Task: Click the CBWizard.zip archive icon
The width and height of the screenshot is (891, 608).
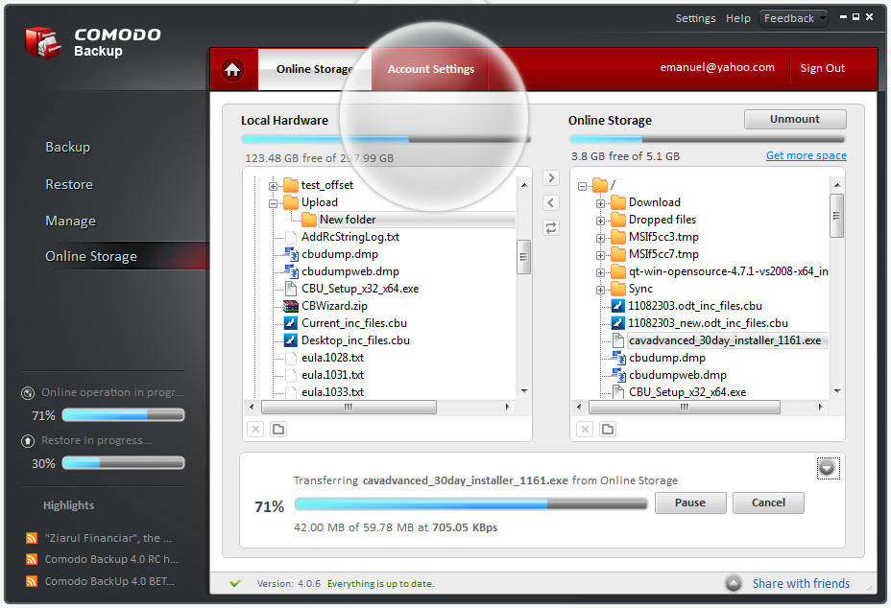Action: pos(290,306)
